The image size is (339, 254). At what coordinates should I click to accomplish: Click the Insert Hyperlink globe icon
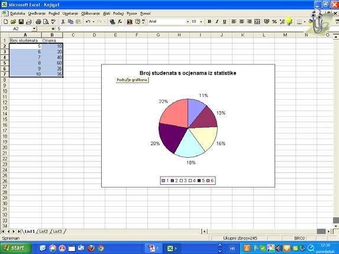click(x=112, y=22)
